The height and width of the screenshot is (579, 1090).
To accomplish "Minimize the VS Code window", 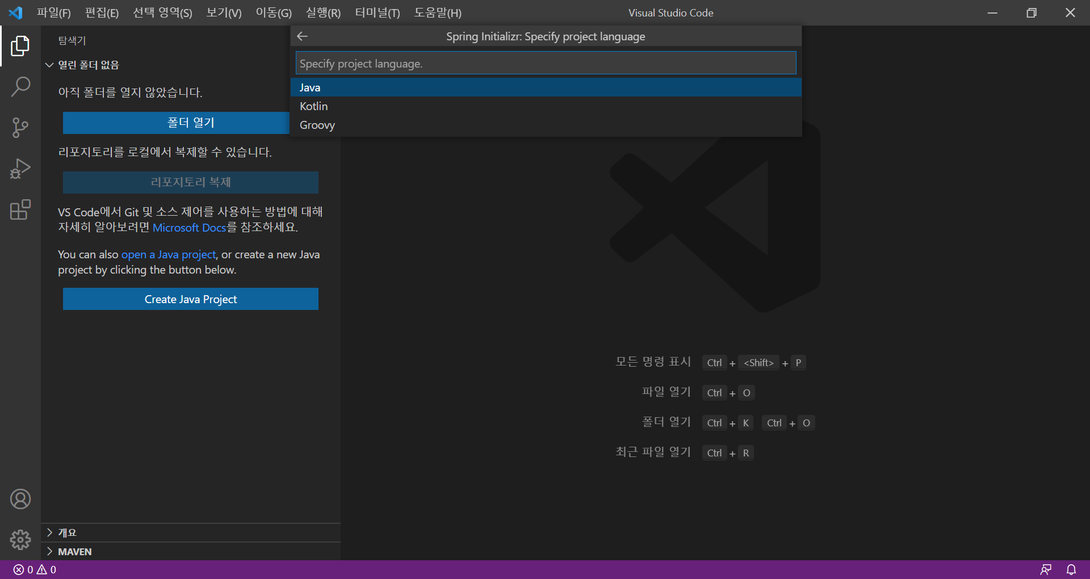I will pos(992,12).
